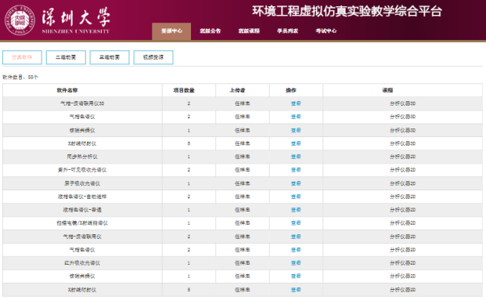Switch to the 班级课程 tab
The width and height of the screenshot is (486, 300).
point(249,31)
